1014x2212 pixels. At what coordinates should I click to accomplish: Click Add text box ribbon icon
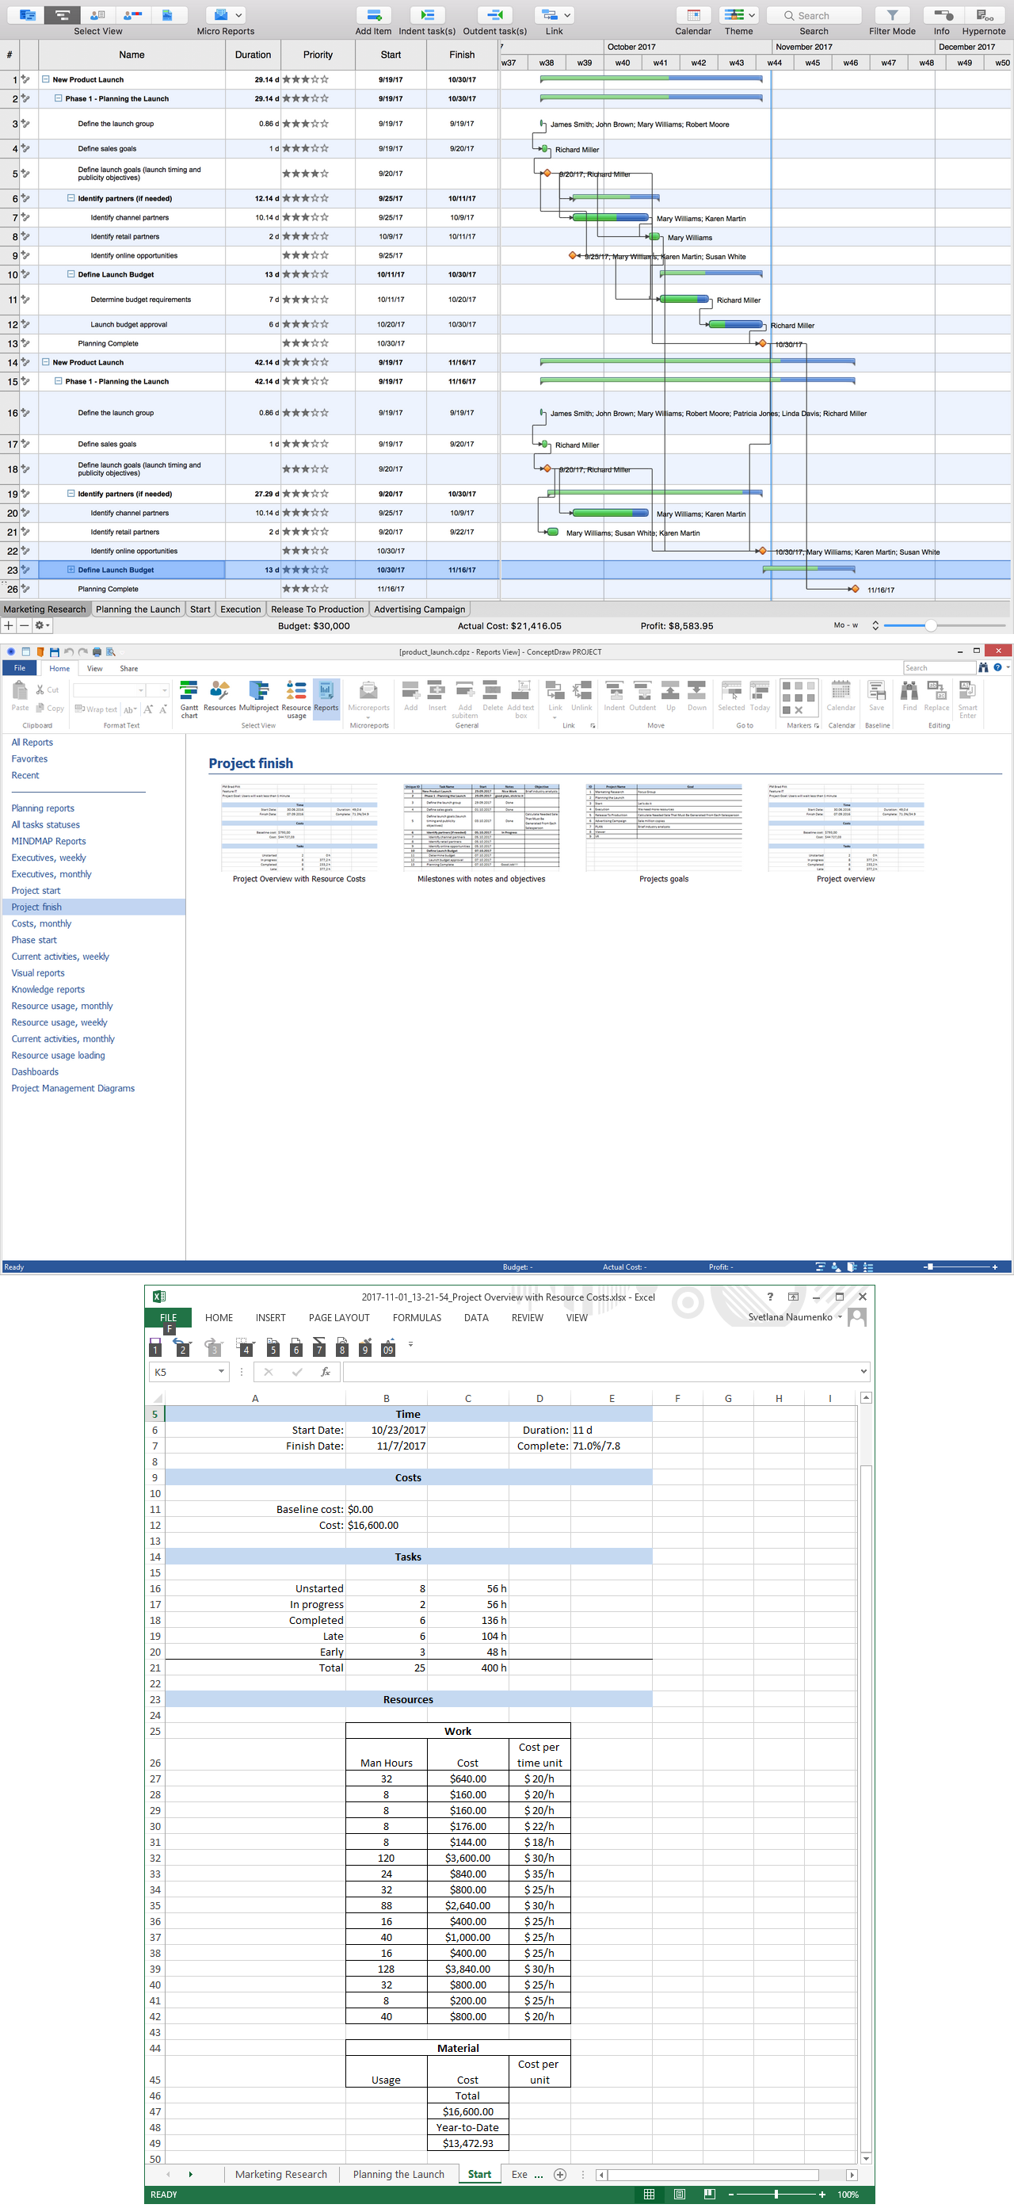(x=520, y=699)
